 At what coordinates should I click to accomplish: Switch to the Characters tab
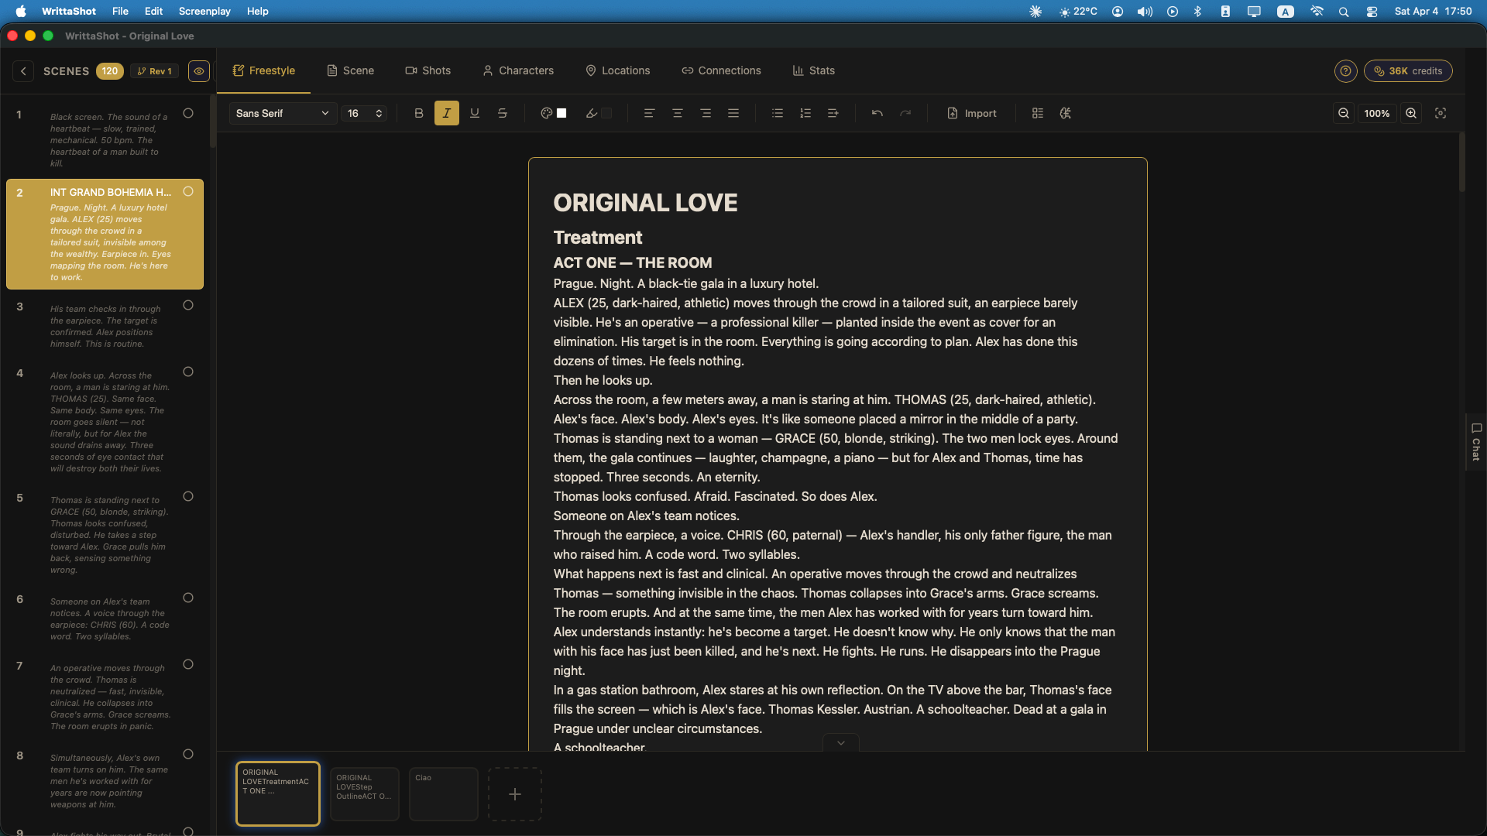(x=517, y=70)
